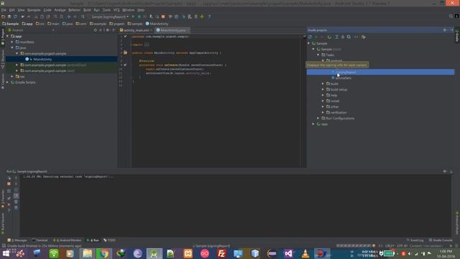The width and height of the screenshot is (460, 259).
Task: Collapse the app module in project tree
Action: tap(8, 37)
